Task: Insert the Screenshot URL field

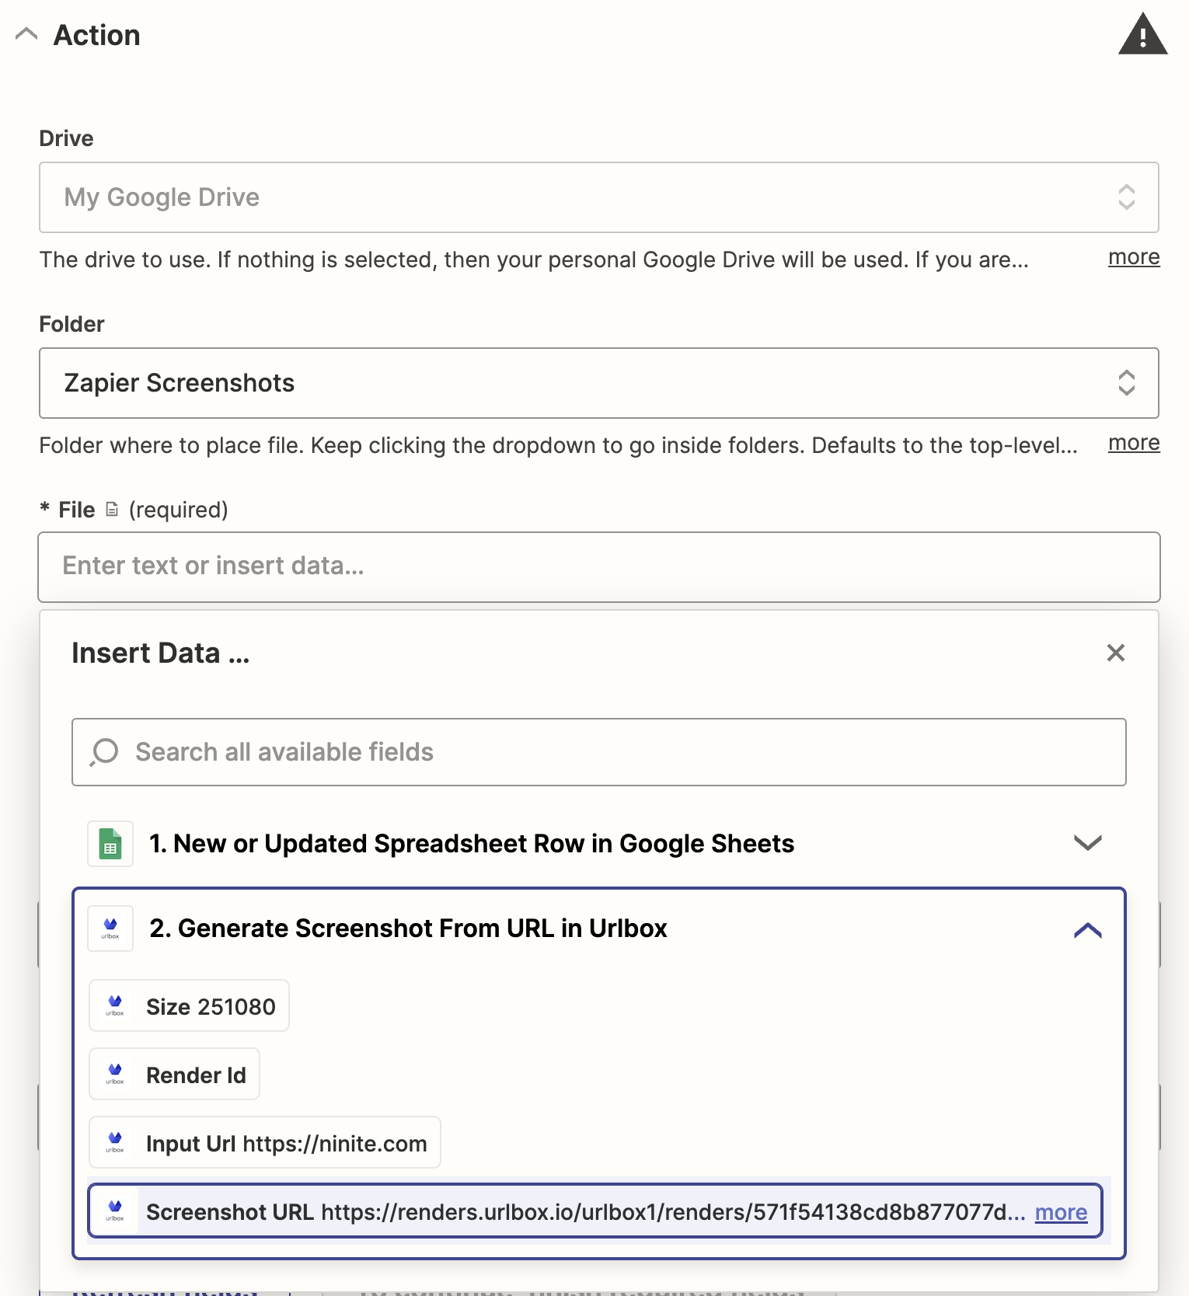Action: [x=575, y=1211]
